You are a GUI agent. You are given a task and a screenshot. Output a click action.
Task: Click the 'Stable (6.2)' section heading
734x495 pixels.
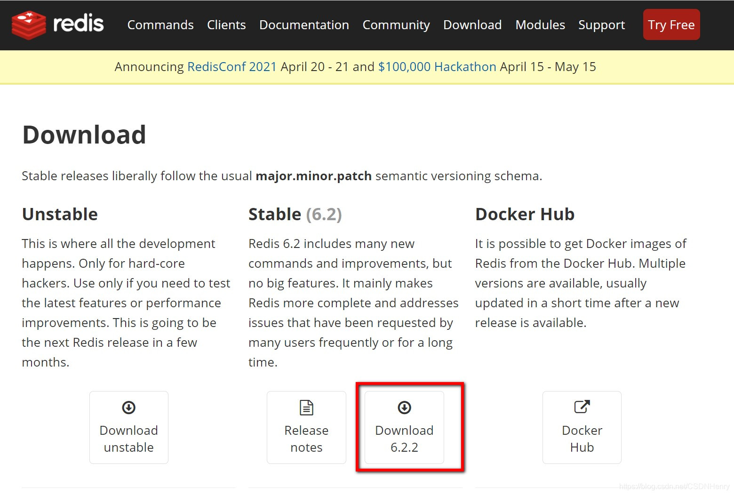[295, 214]
